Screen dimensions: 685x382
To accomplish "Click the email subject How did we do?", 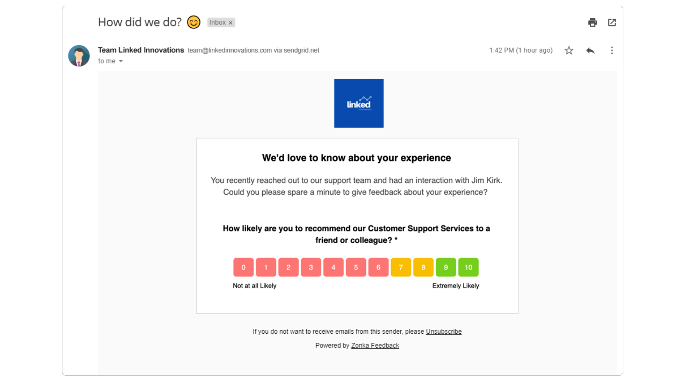I will point(140,22).
